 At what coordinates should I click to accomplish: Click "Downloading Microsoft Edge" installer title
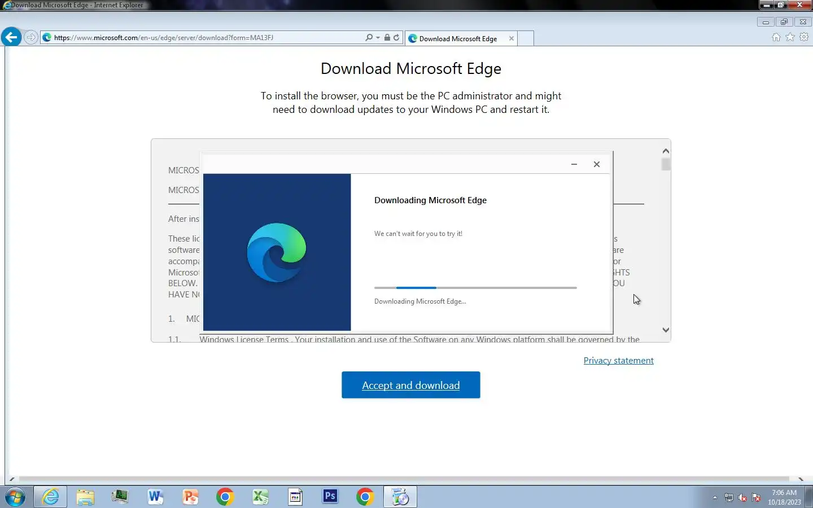coord(430,200)
